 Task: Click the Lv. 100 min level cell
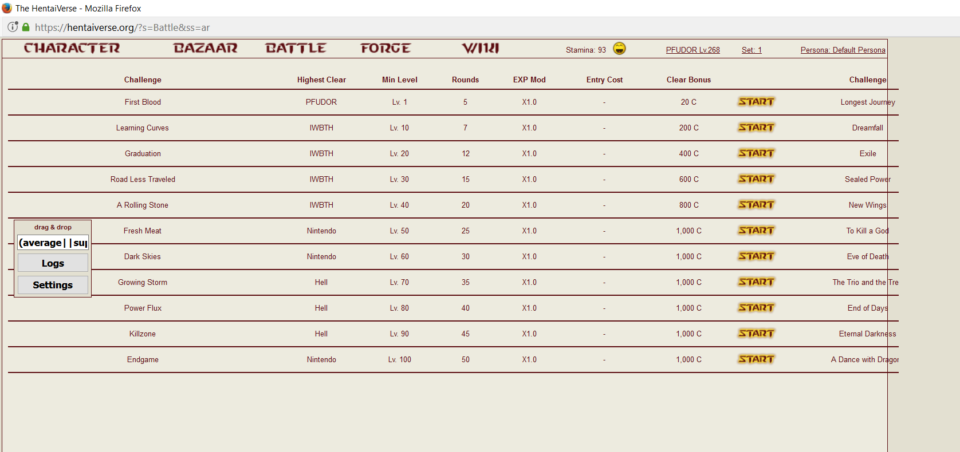pos(400,359)
